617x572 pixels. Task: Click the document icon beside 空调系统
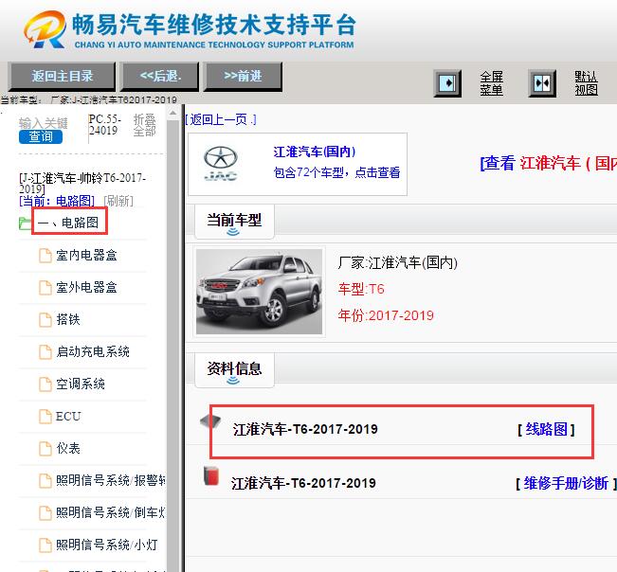[x=45, y=384]
